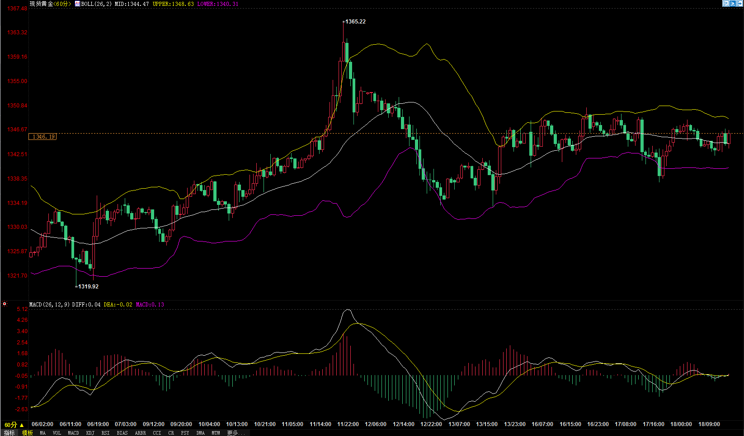Select the VOL indicator

pos(57,433)
